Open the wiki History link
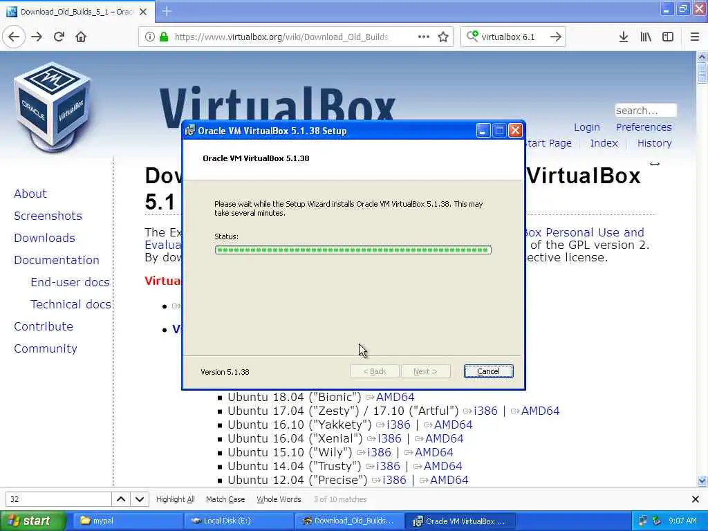 (x=654, y=143)
